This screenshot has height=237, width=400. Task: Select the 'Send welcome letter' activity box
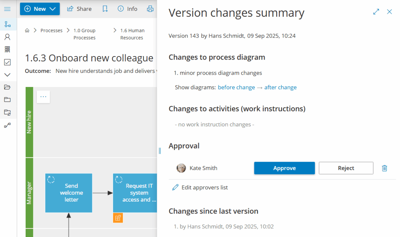69,193
